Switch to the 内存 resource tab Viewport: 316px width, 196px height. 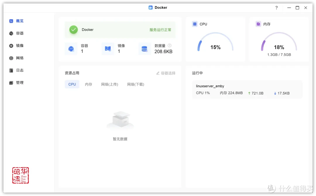tap(89, 84)
